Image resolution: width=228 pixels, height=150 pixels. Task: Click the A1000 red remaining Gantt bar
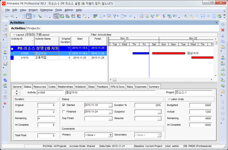[x=168, y=53]
